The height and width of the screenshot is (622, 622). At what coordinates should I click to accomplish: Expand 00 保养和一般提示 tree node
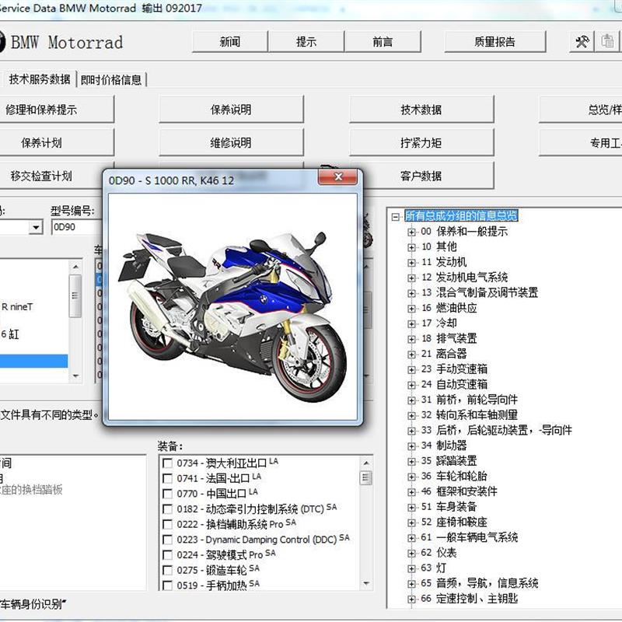coord(411,232)
